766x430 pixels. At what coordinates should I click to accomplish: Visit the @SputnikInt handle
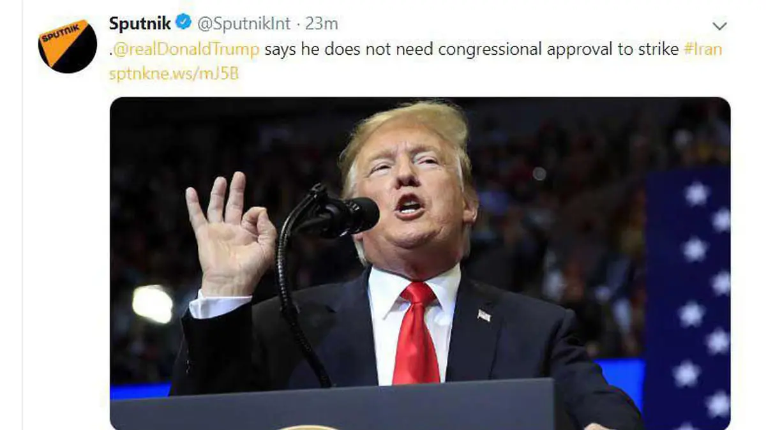[x=243, y=24]
